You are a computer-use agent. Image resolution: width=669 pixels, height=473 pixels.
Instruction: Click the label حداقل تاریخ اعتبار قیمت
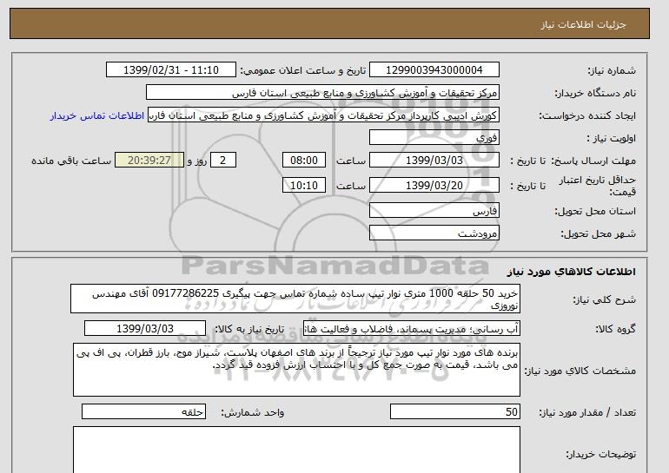(x=598, y=186)
